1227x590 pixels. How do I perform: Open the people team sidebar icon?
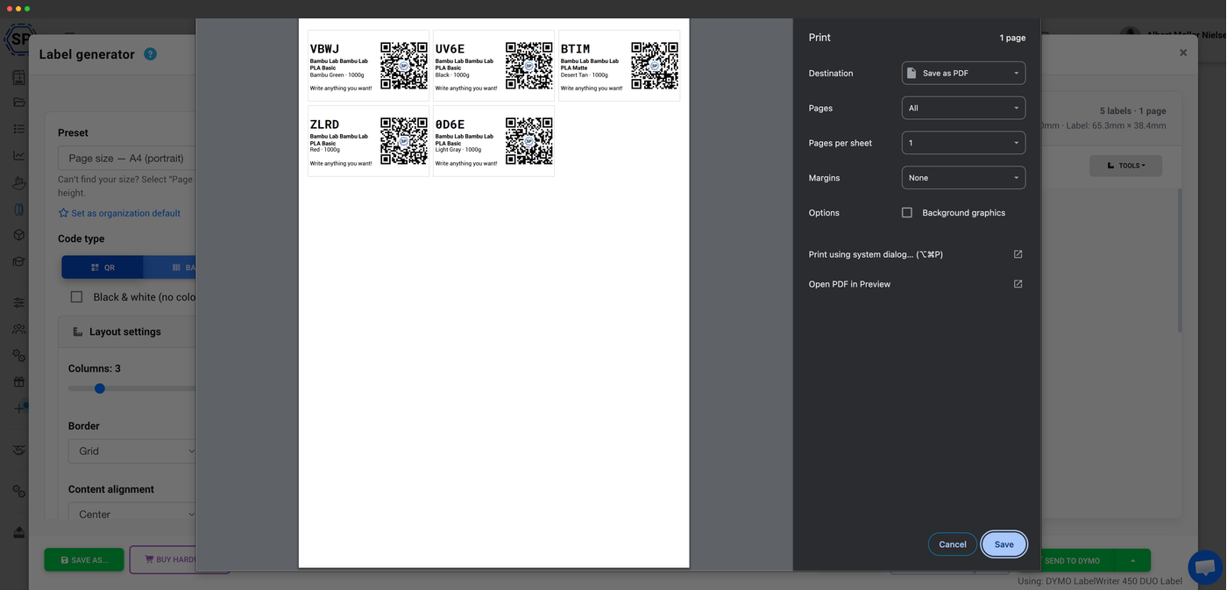(19, 329)
